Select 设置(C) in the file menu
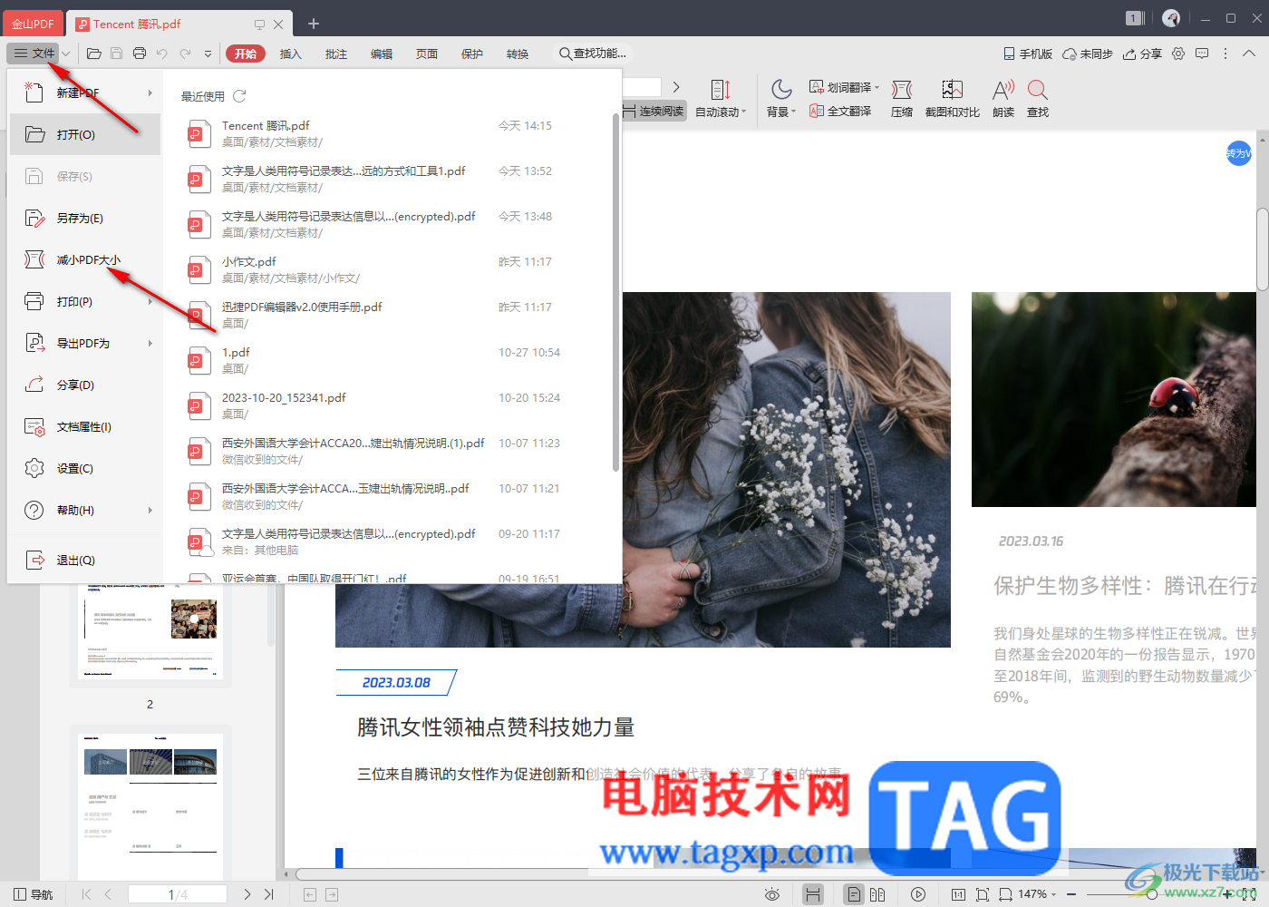This screenshot has width=1269, height=907. click(x=85, y=468)
